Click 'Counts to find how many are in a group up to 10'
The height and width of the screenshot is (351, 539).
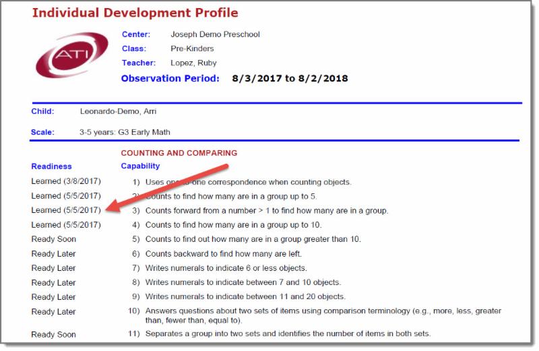pos(233,225)
